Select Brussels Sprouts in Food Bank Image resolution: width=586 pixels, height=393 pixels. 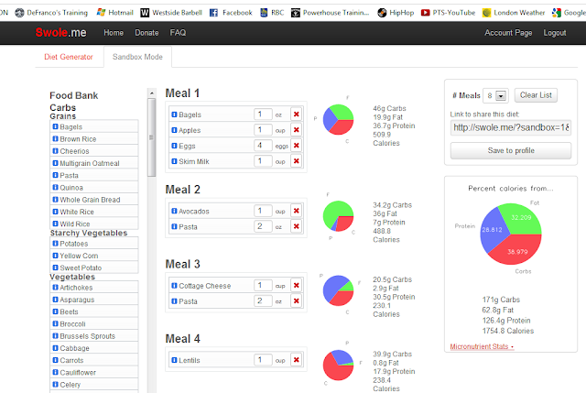[x=94, y=336]
